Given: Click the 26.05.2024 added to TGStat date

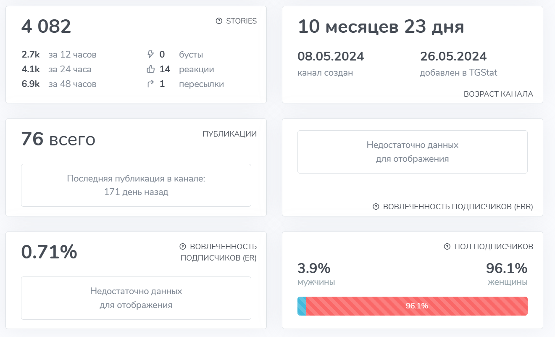Looking at the screenshot, I should 453,56.
